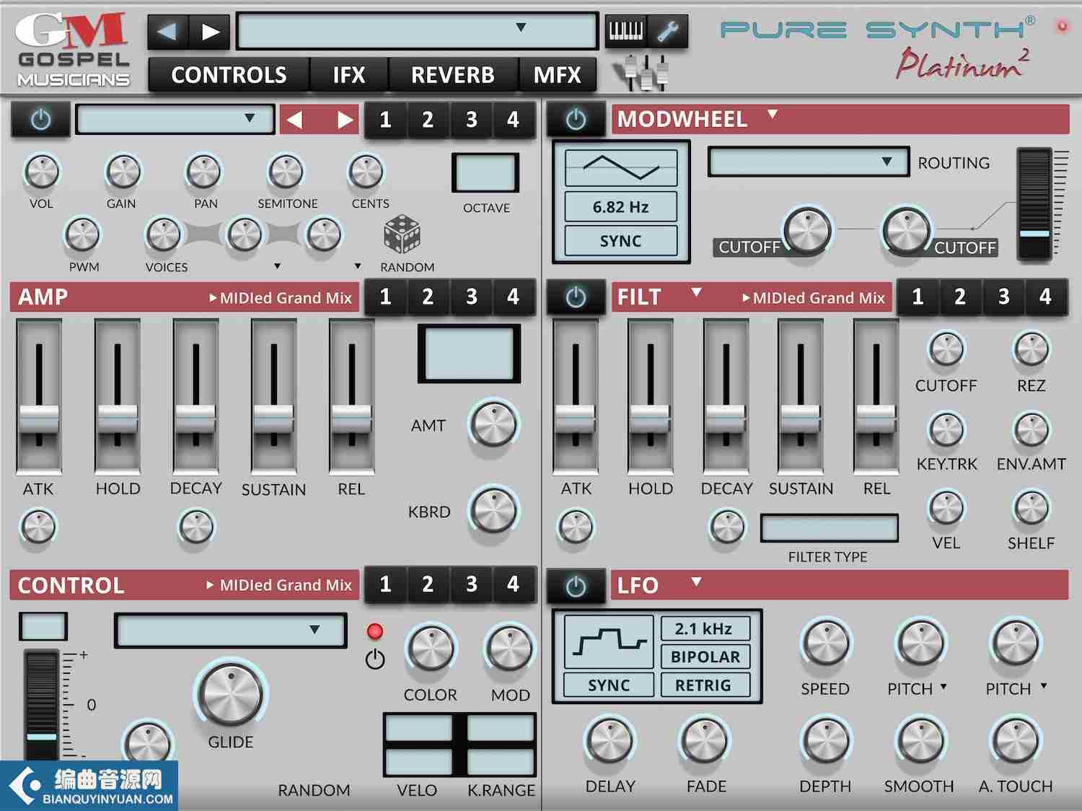Image resolution: width=1082 pixels, height=811 pixels.
Task: Toggle the LFO BIPOLAR mode
Action: tap(705, 657)
